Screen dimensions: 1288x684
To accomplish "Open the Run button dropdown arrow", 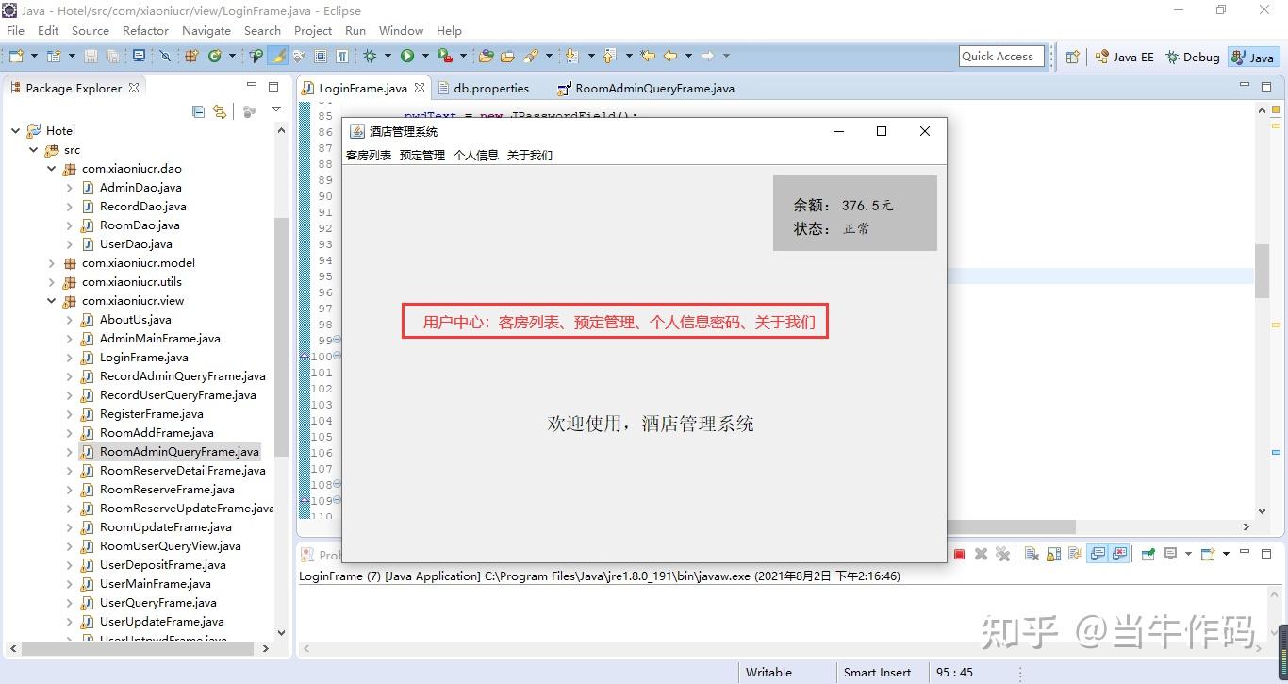I will pos(425,56).
